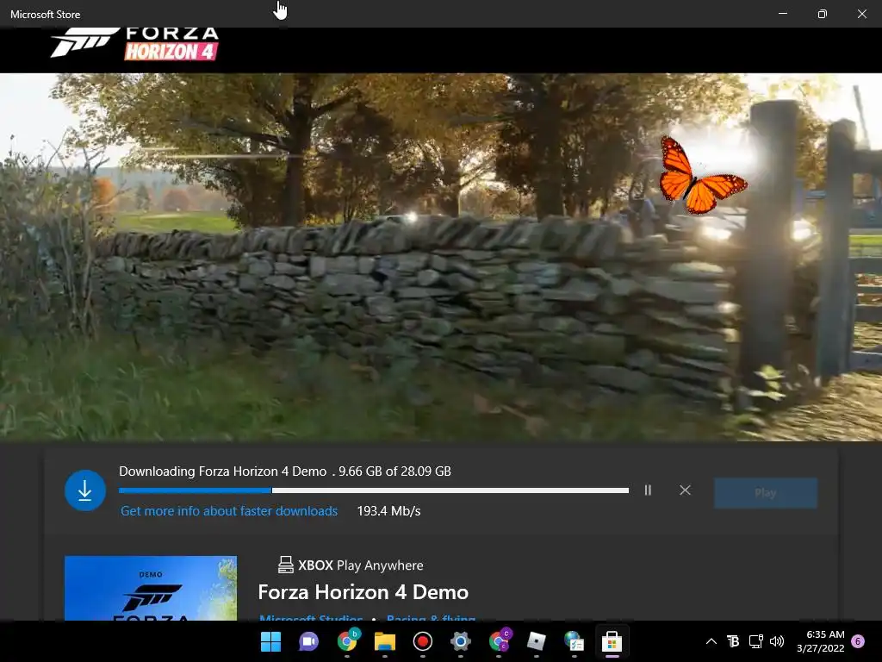The height and width of the screenshot is (662, 882).
Task: Open Settings gear from the taskbar
Action: point(460,641)
